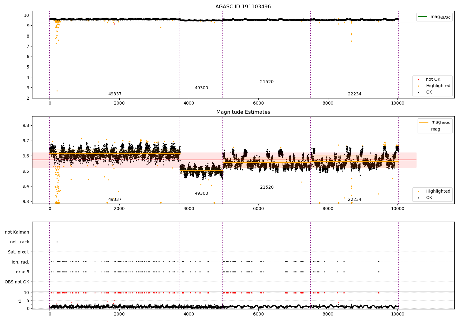Click y-axis tick '3' in top plot

point(28,88)
